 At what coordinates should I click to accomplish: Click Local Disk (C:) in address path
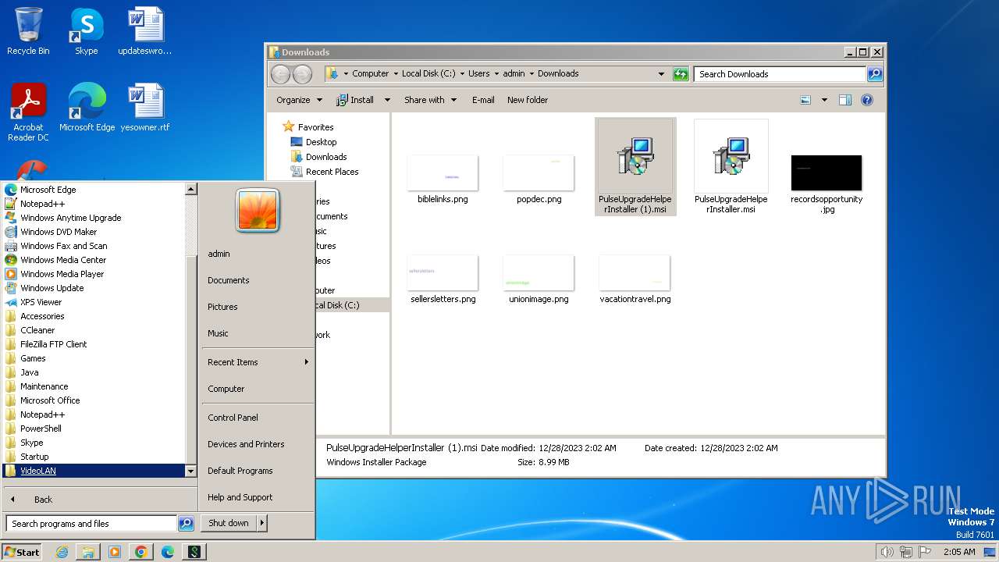[x=428, y=74]
